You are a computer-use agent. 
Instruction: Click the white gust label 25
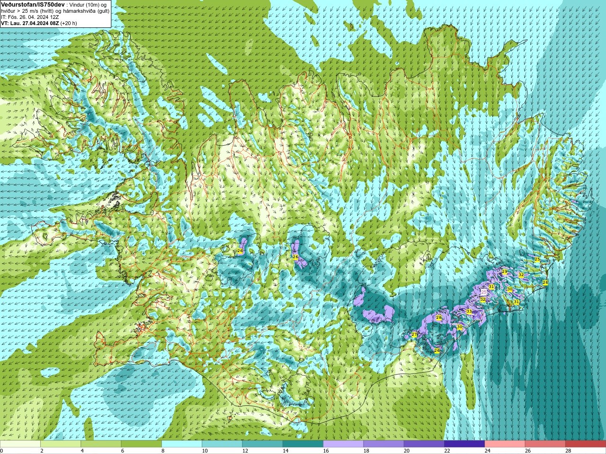(x=484, y=293)
